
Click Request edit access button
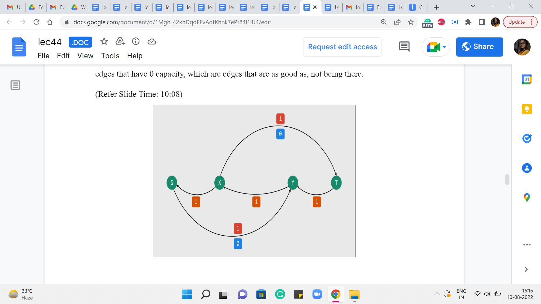pyautogui.click(x=342, y=47)
